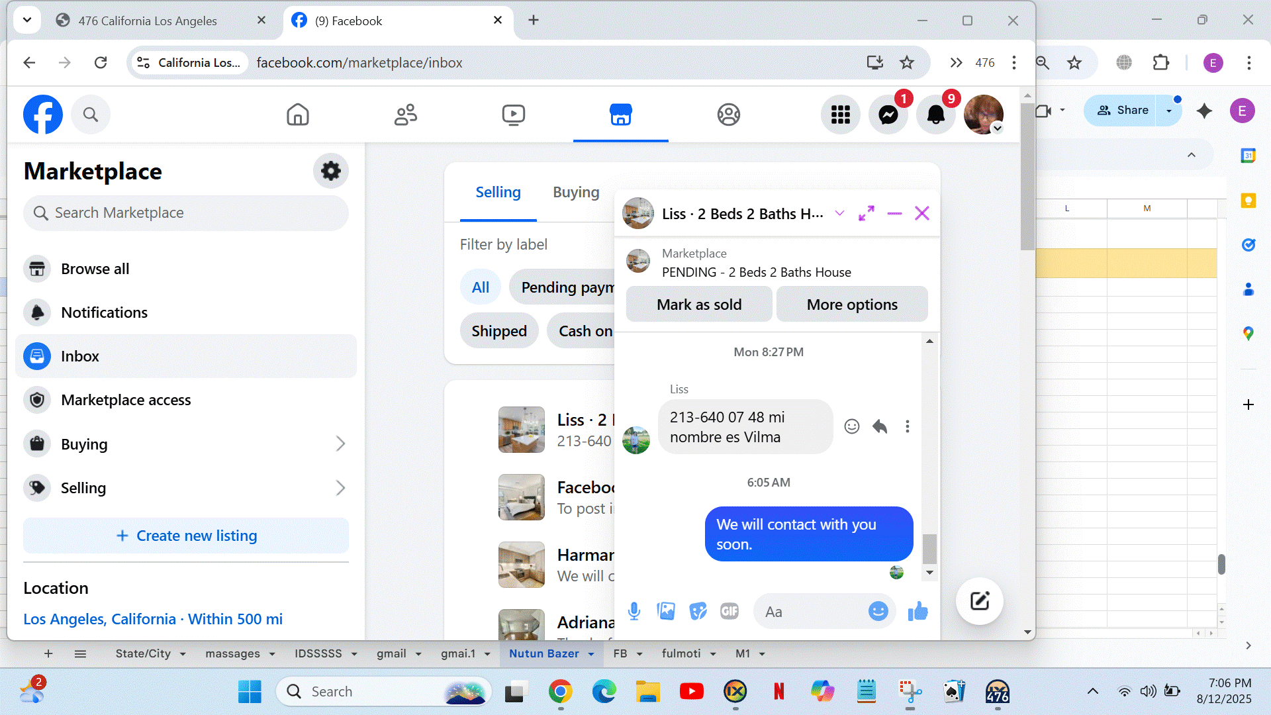Screen dimensions: 1271x715
Task: Click the Search Marketplace field
Action: click(x=186, y=213)
